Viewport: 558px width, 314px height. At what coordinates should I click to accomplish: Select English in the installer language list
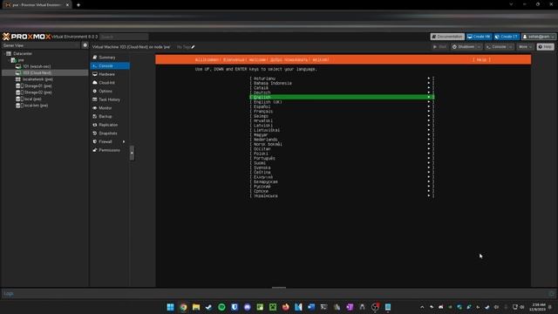point(342,97)
